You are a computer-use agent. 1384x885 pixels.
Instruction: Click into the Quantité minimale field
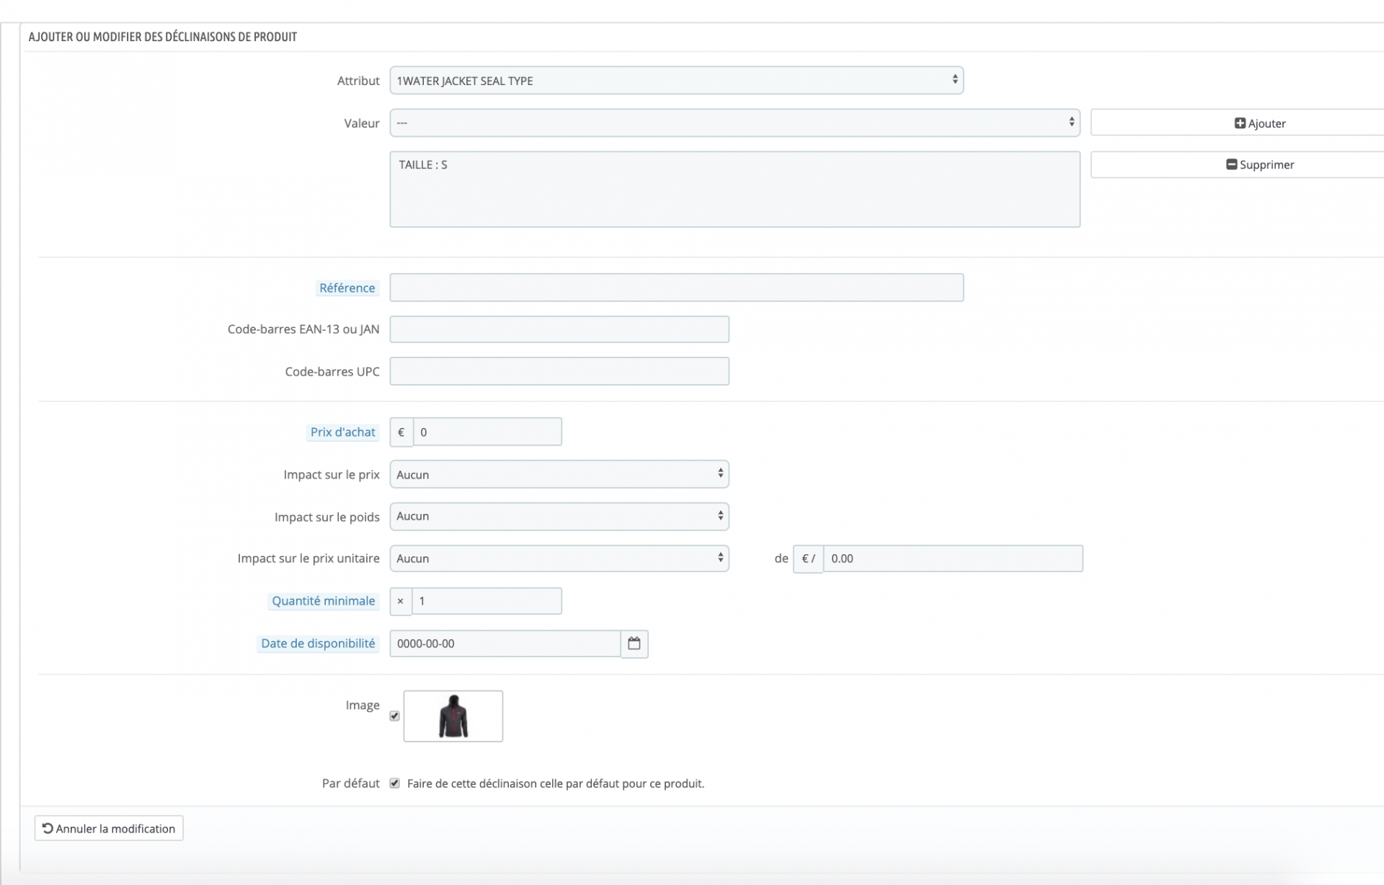coord(487,601)
